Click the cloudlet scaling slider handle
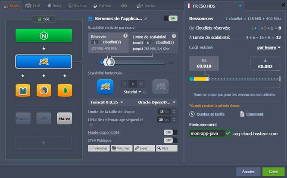Viewport: 287px width, 178px height. (x=111, y=62)
